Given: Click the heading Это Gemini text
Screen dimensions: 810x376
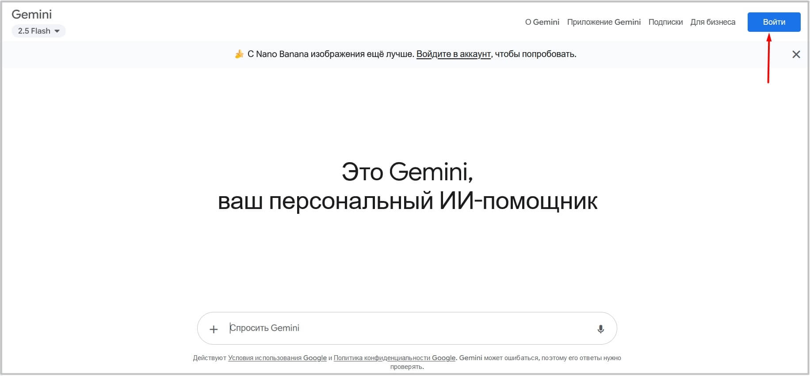Looking at the screenshot, I should [407, 171].
